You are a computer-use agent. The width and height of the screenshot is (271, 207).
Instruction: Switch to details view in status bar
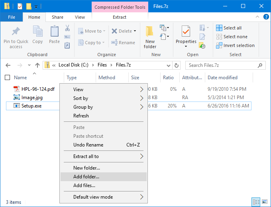256,202
